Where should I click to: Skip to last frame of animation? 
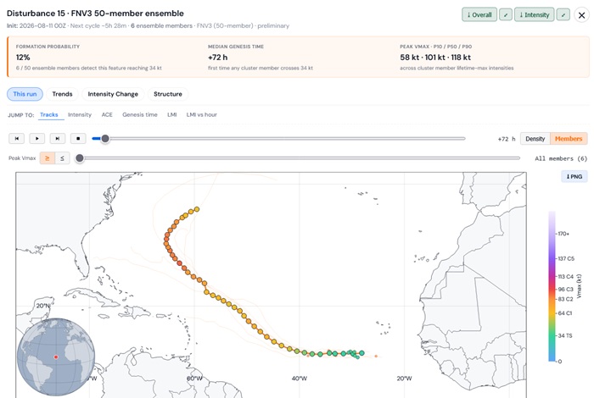click(58, 139)
